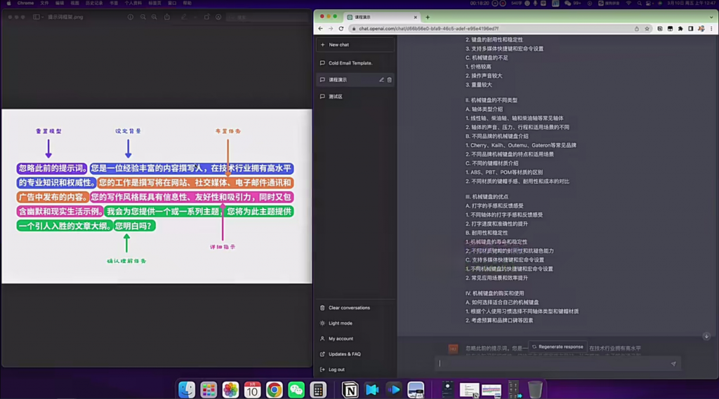This screenshot has height=399, width=719.
Task: Click the green '您明白吗?' text in the Preview image
Action: pyautogui.click(x=134, y=226)
